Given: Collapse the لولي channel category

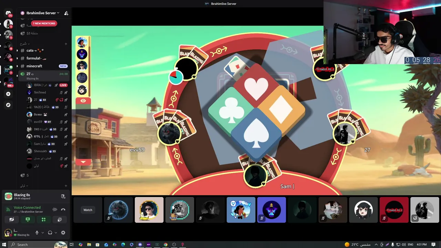Looking at the screenshot, I should [24, 186].
